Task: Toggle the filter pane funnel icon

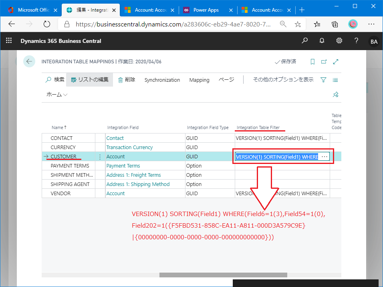Action: point(323,80)
